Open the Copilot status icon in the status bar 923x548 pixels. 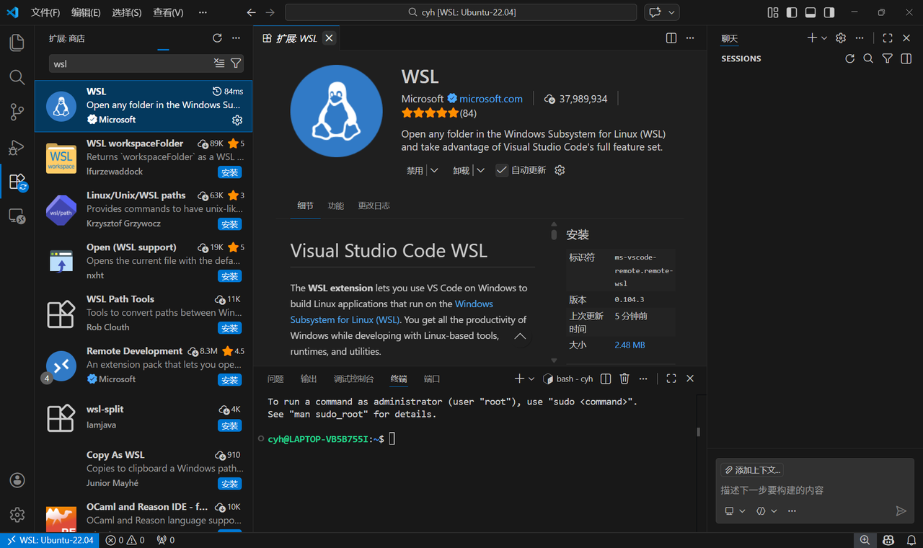(888, 540)
